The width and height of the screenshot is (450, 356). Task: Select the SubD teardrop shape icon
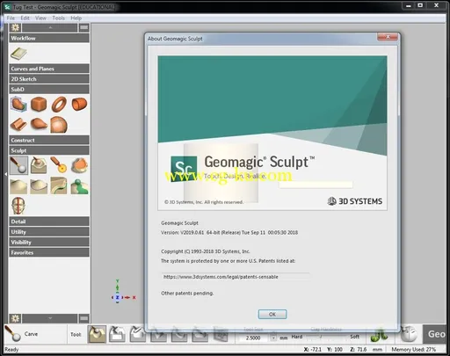(x=39, y=124)
